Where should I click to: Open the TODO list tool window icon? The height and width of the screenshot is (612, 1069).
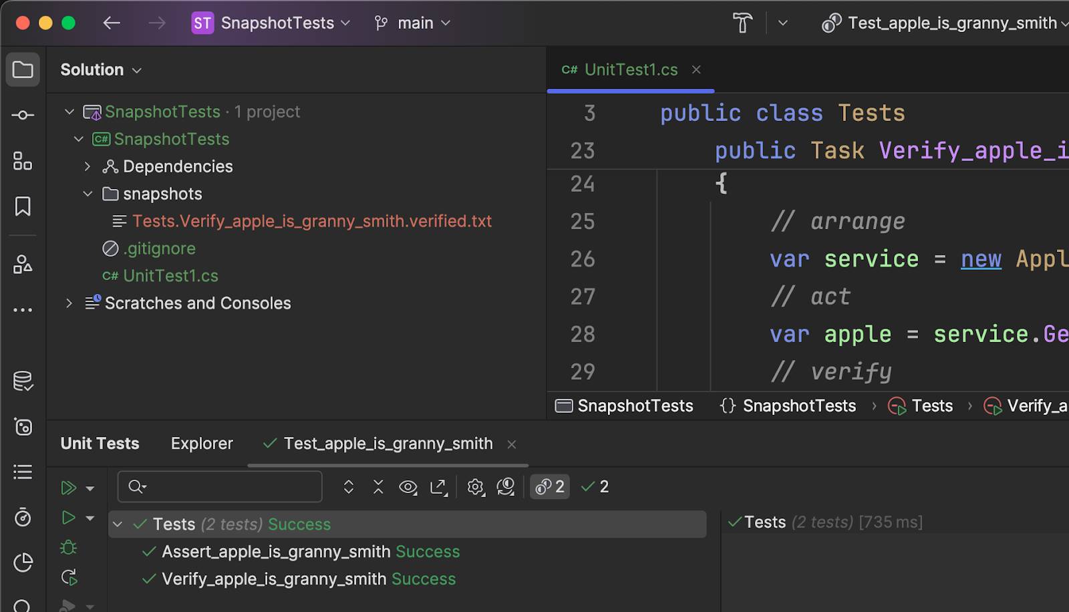(x=23, y=472)
